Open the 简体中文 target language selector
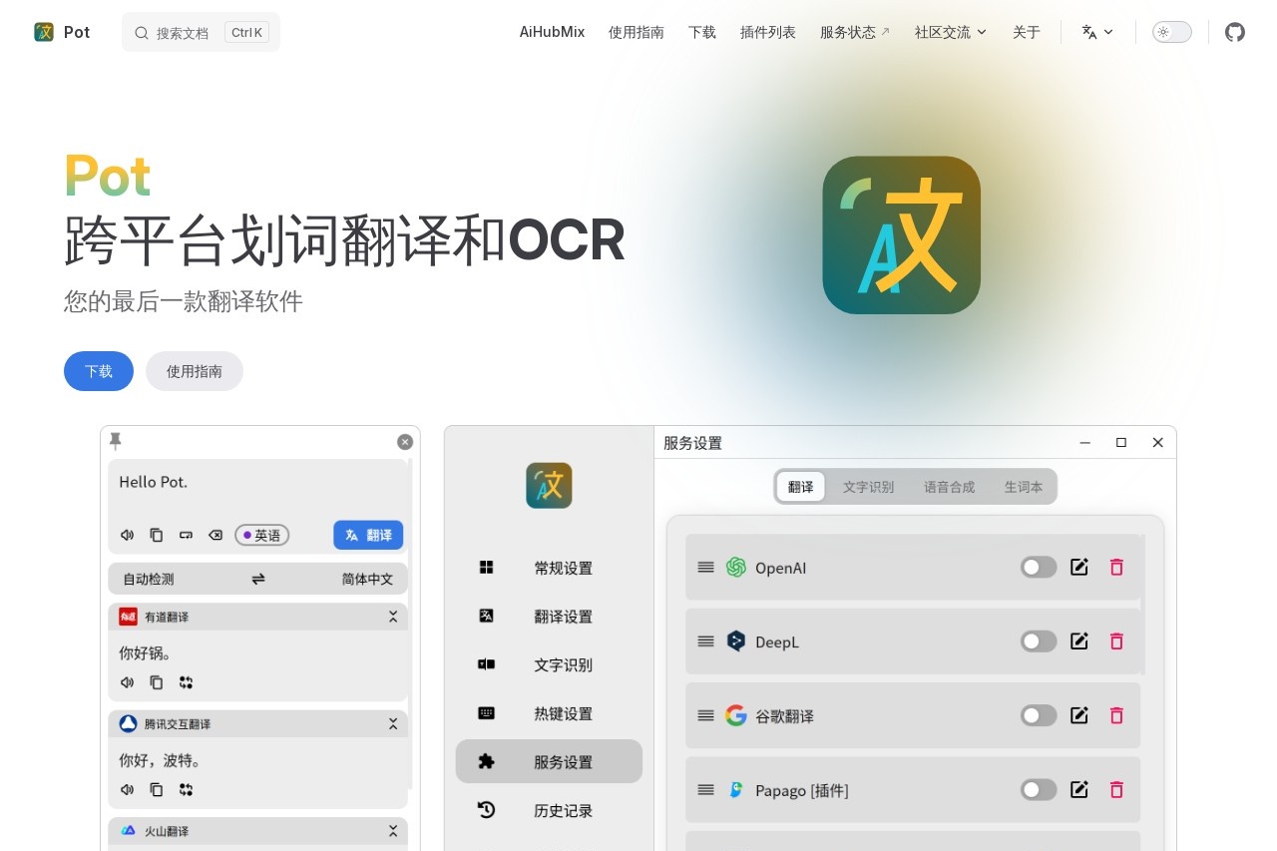Screen dimensions: 1277x851 367,579
